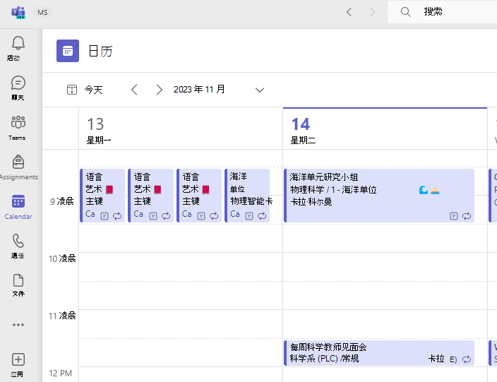This screenshot has width=497, height=382.
Task: Click recurrence icon on 每周科学教师见面会
Action: pyautogui.click(x=466, y=359)
